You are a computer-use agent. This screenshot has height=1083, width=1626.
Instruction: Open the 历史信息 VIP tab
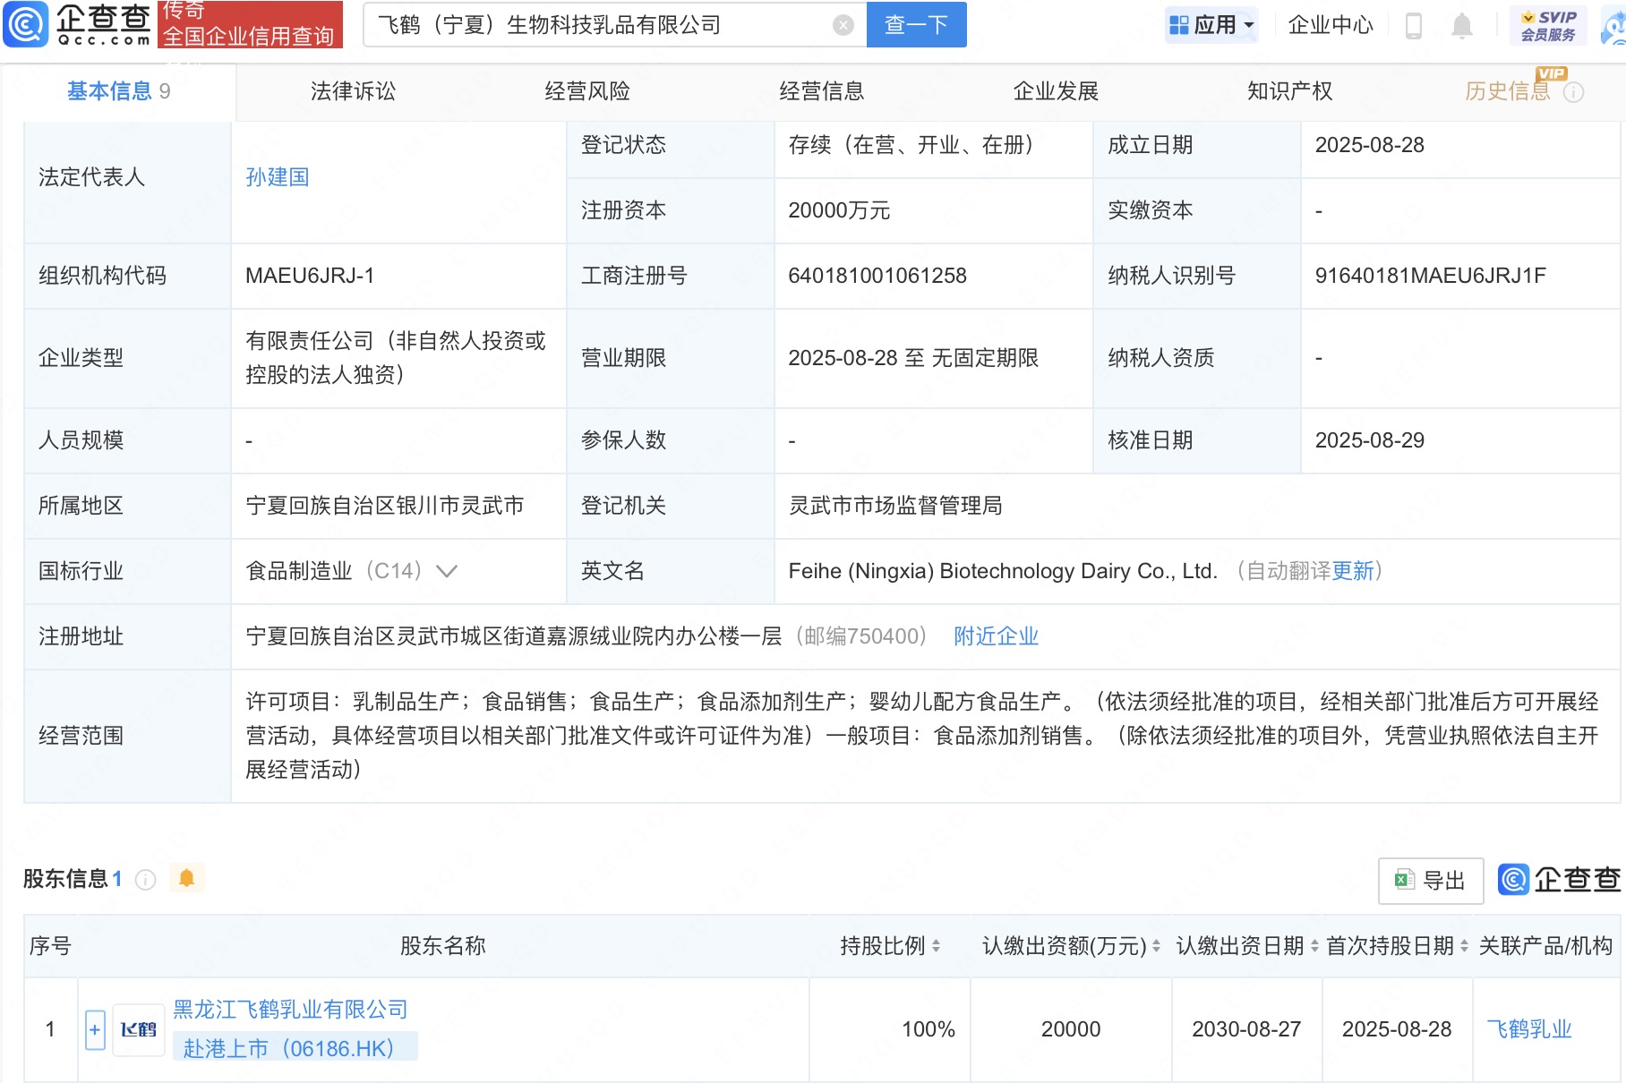pyautogui.click(x=1508, y=91)
